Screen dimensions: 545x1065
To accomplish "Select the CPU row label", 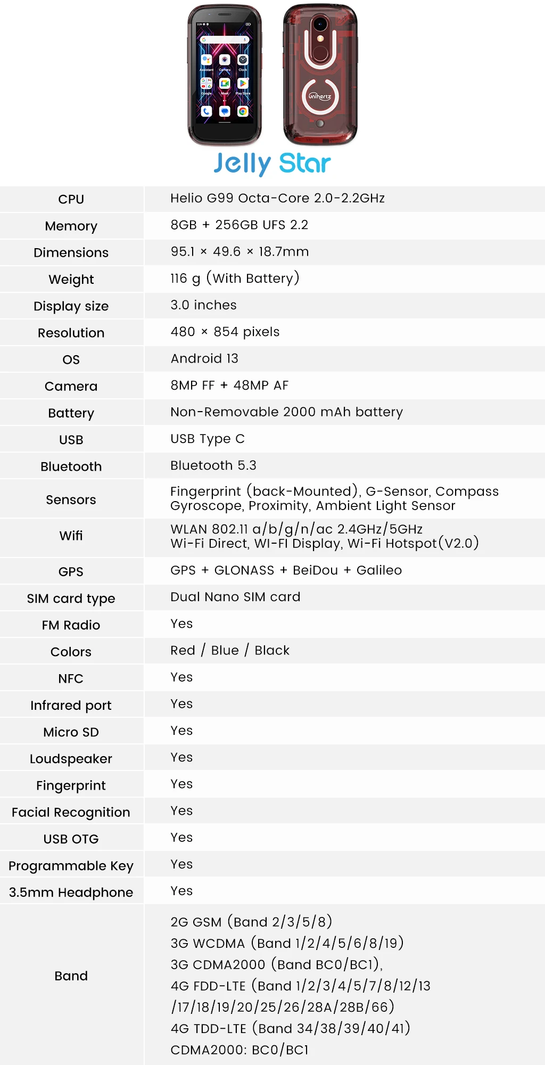I will [71, 199].
